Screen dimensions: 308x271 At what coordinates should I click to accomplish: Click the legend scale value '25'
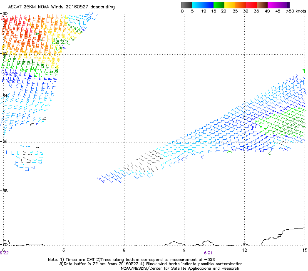tap(235, 11)
